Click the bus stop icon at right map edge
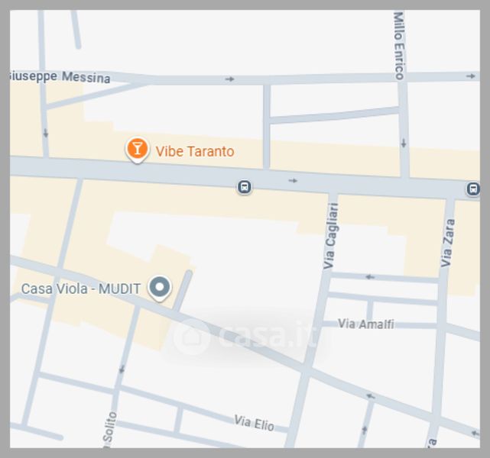The height and width of the screenshot is (458, 490). (x=473, y=189)
